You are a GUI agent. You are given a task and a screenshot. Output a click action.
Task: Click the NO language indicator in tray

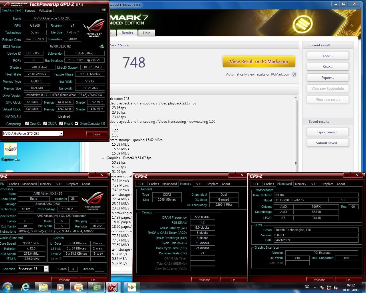coord(307,287)
